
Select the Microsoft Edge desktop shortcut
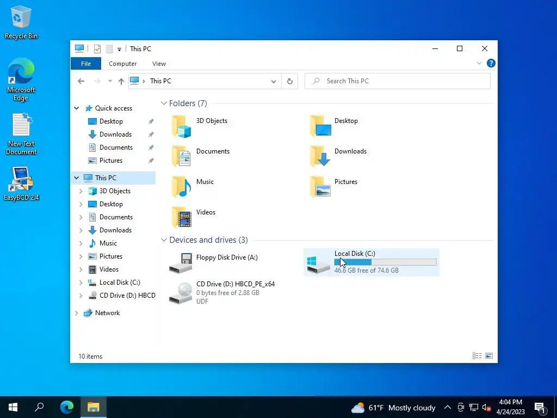click(x=21, y=79)
